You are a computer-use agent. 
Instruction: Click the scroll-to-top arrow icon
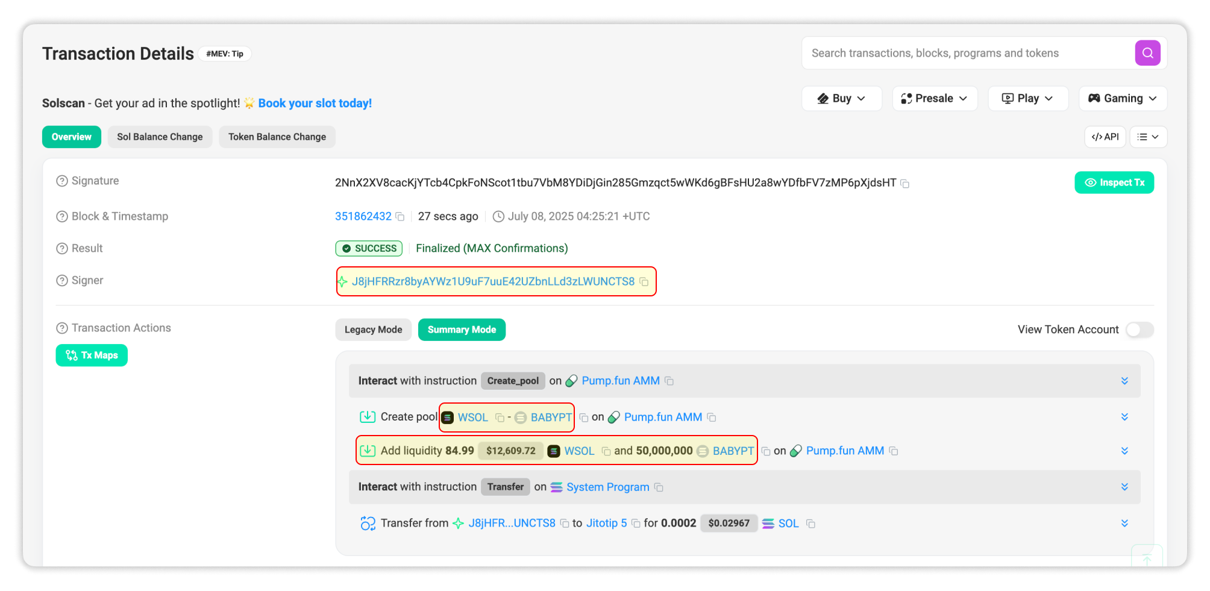1146,558
